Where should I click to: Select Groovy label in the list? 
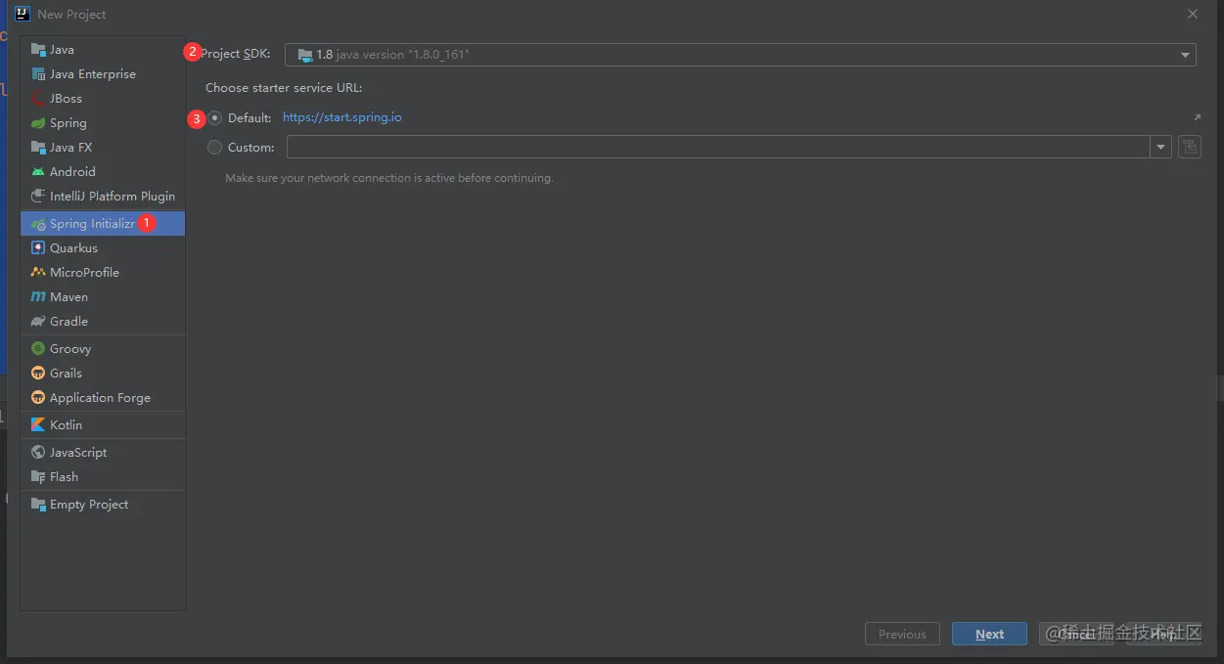tap(70, 349)
